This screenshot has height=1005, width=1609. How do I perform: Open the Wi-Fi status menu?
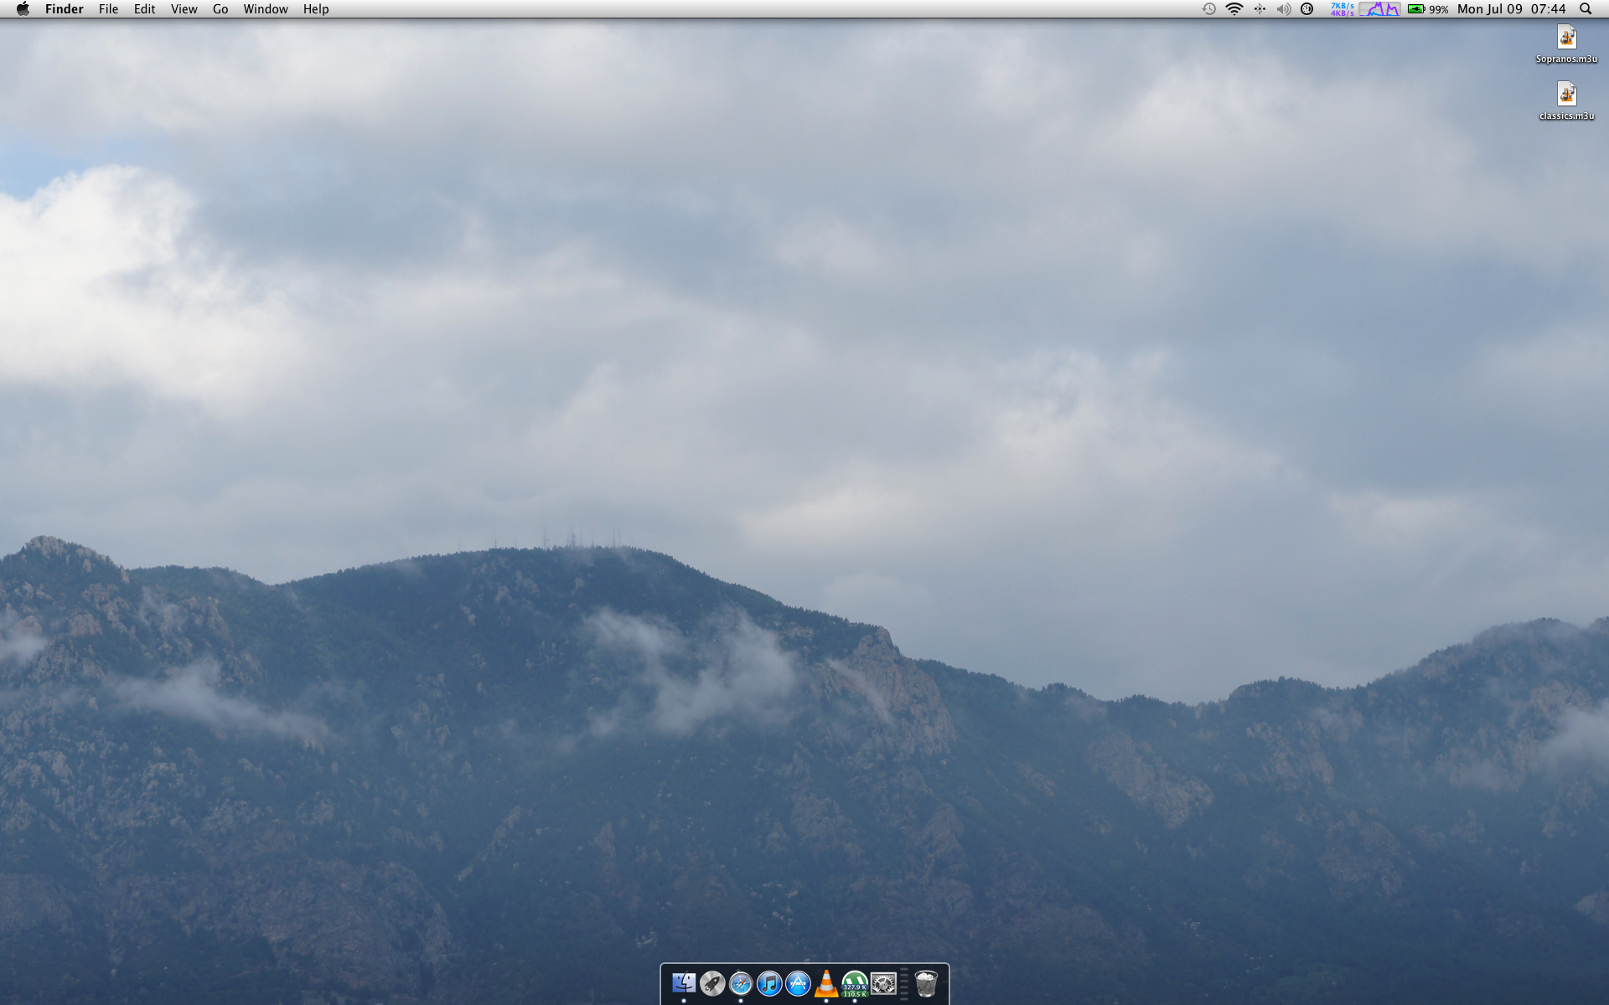[1234, 9]
